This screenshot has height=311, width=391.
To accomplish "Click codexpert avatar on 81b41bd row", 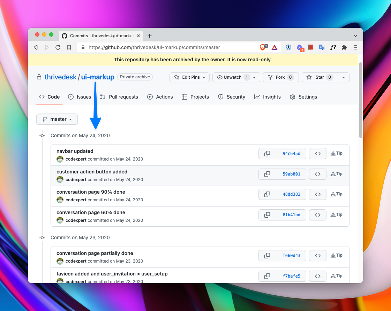I will click(x=60, y=220).
